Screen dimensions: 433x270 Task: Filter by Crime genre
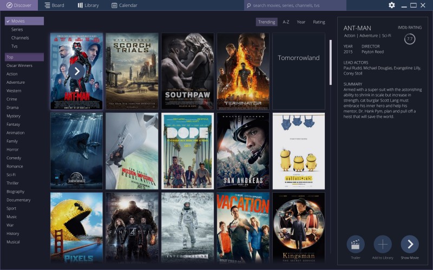11,99
